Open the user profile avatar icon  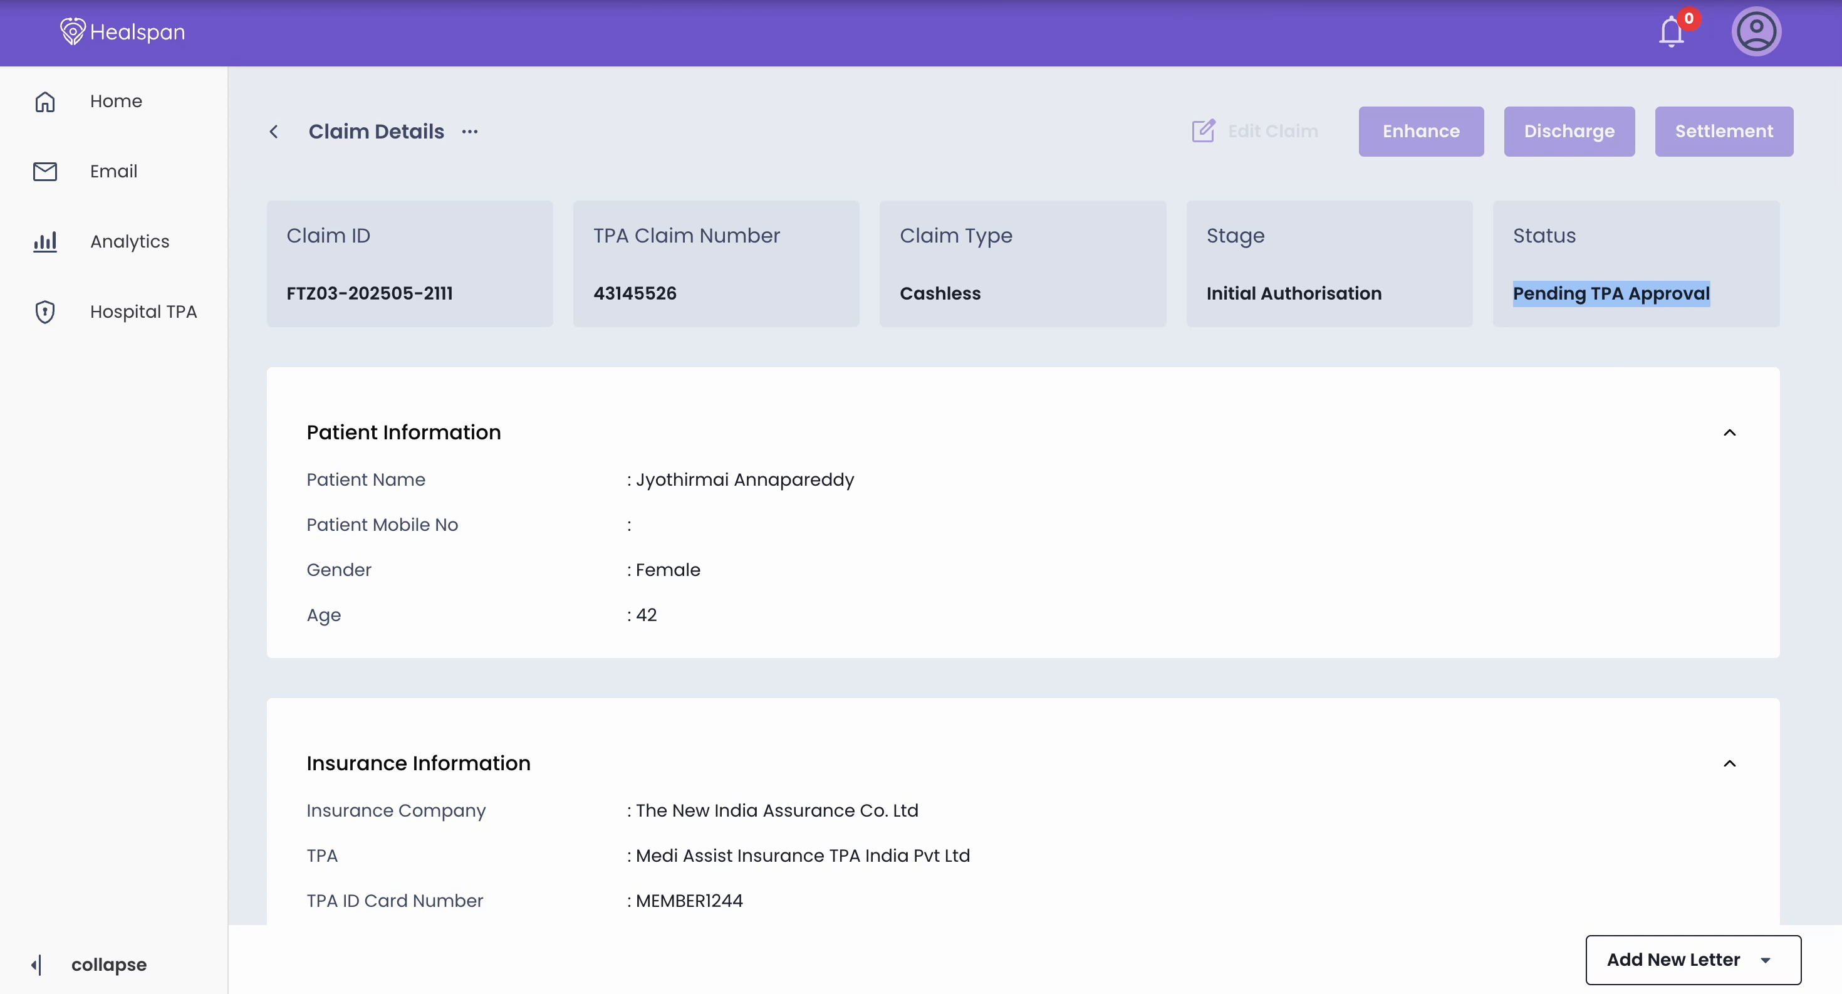click(x=1757, y=31)
